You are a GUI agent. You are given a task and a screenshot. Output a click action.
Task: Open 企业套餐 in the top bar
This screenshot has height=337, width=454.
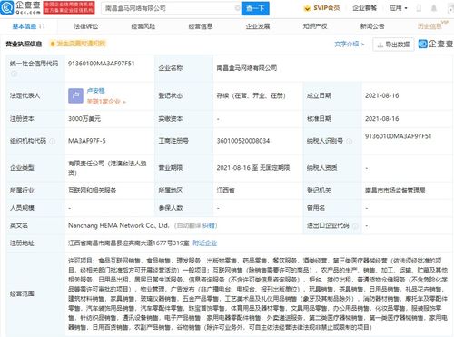[365, 8]
